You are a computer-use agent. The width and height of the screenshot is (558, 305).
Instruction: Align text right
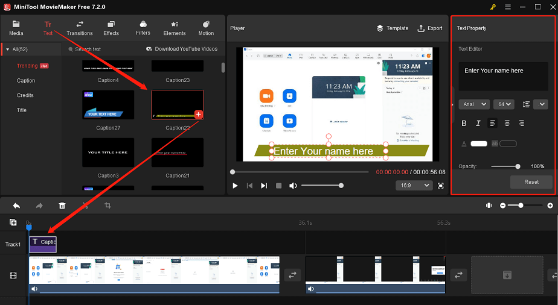point(521,123)
